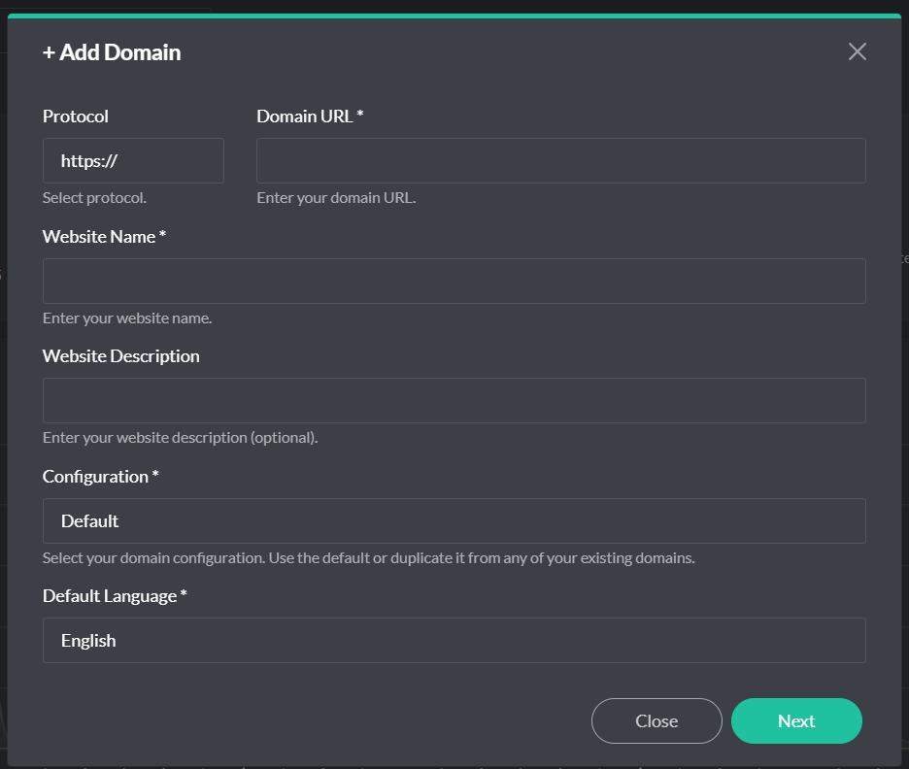Image resolution: width=909 pixels, height=769 pixels.
Task: Proceed with the Next button
Action: pos(796,720)
